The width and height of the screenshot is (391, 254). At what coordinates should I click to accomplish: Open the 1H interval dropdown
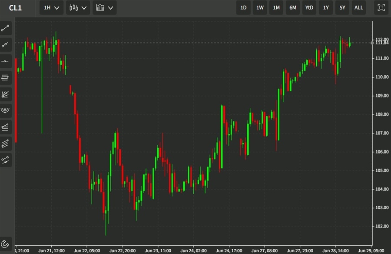(x=51, y=8)
